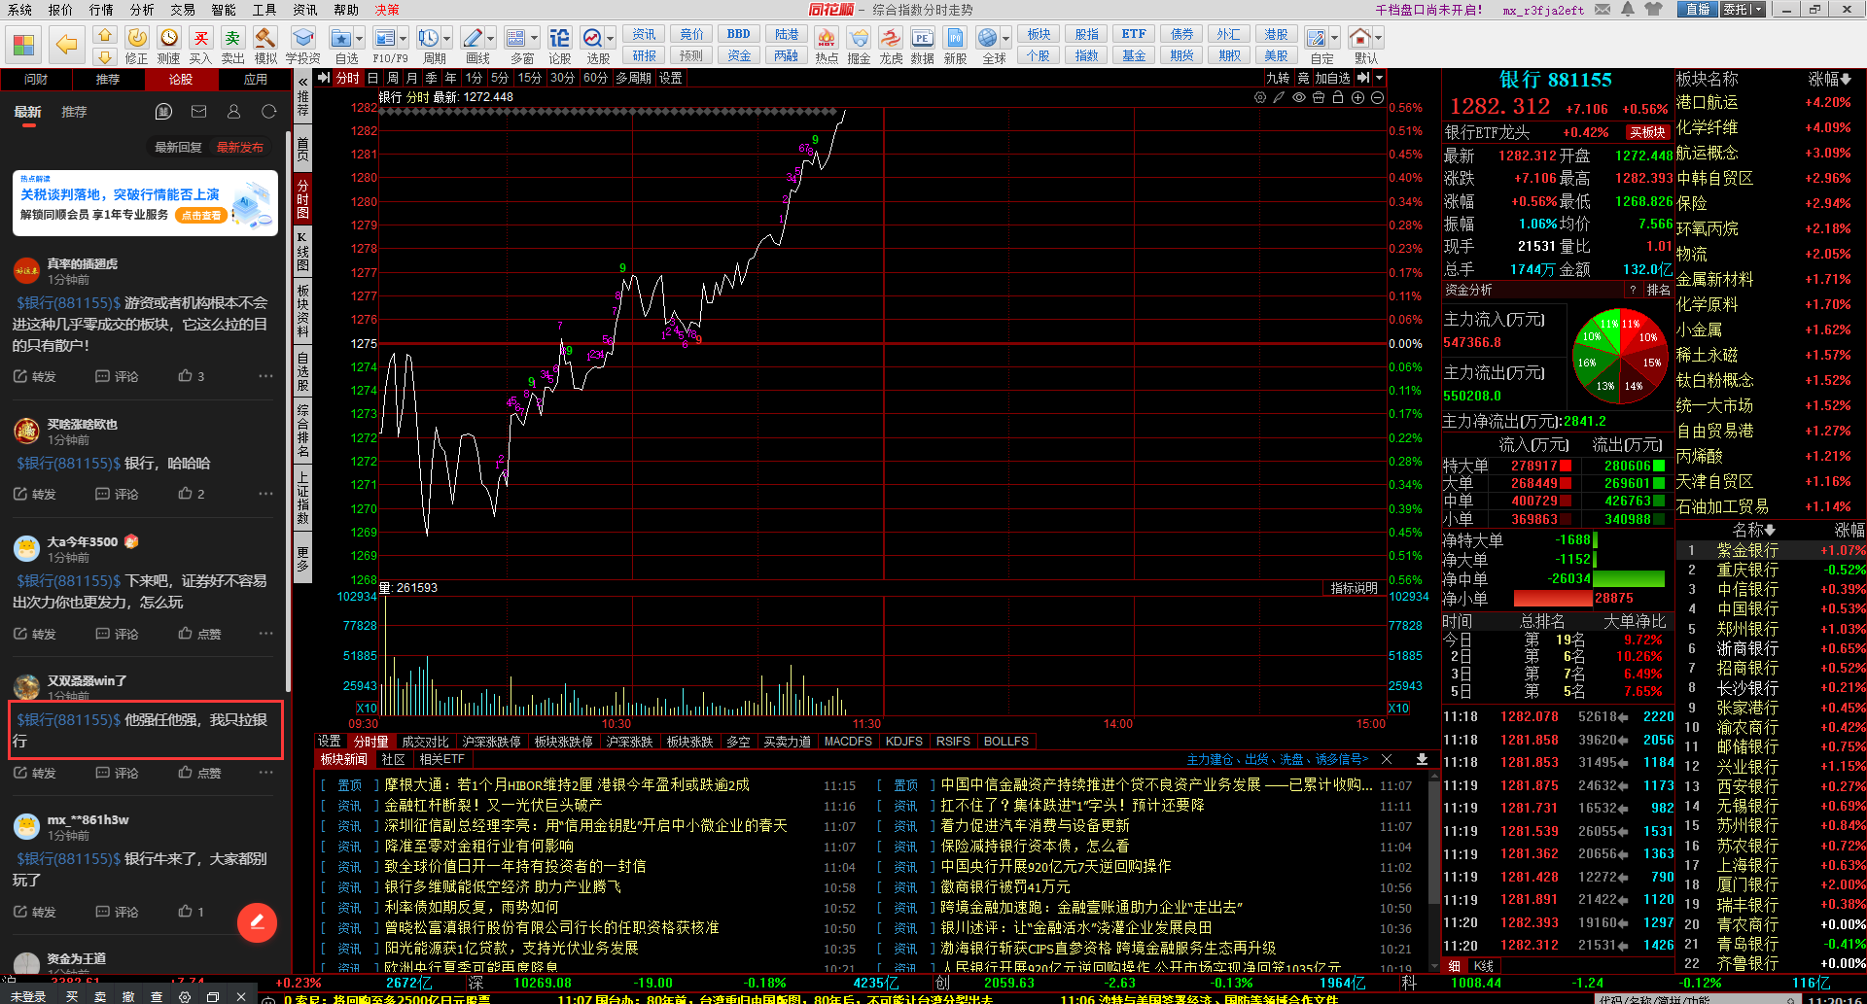Click the 直播 button in title bar
This screenshot has height=1004, width=1867.
click(1697, 10)
